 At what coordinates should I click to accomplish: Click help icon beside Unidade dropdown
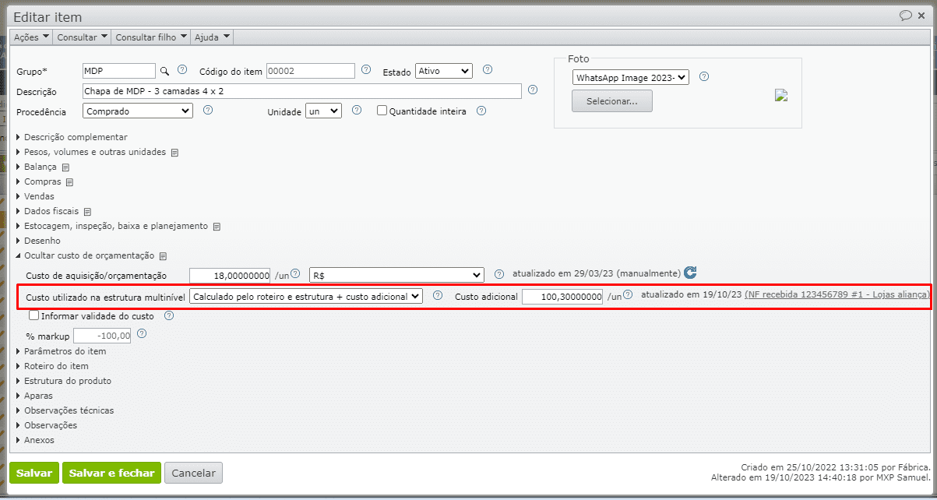(357, 110)
